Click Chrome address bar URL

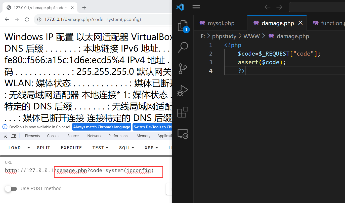tap(93, 19)
